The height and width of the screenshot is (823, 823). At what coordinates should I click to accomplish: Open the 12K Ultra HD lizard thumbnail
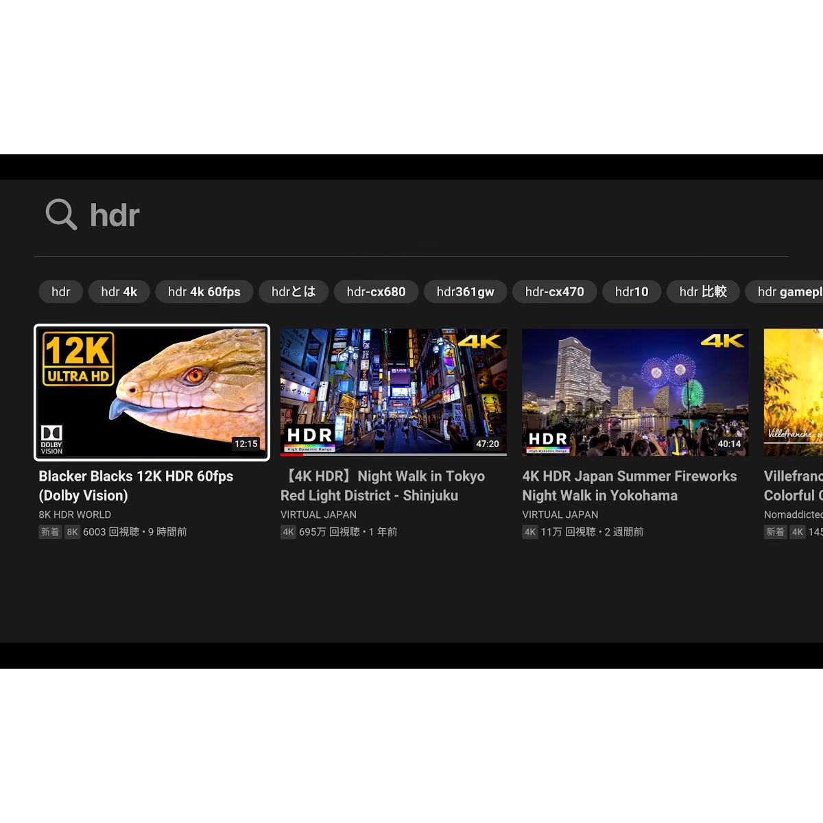(x=152, y=392)
